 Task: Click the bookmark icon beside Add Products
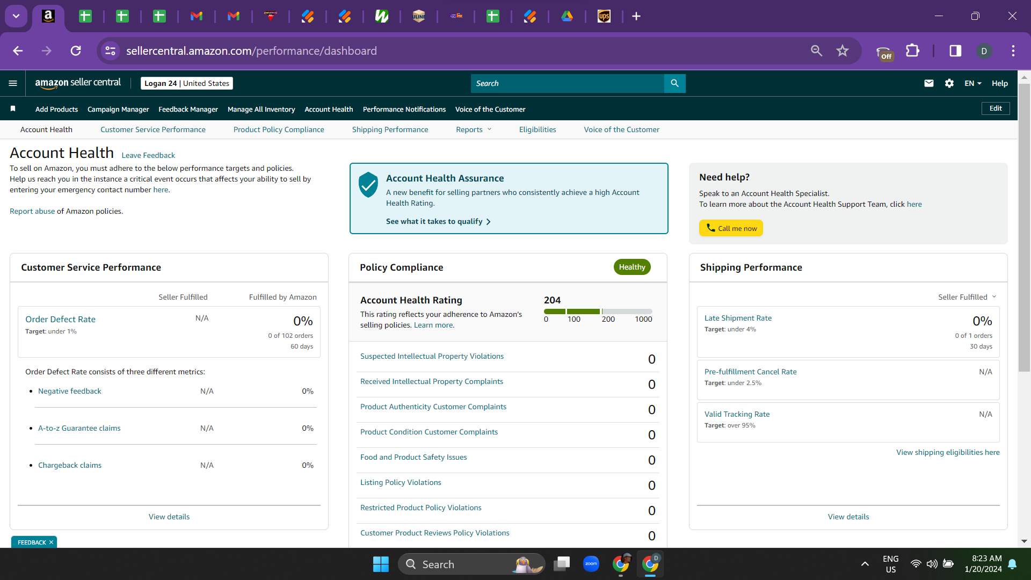[x=13, y=108]
